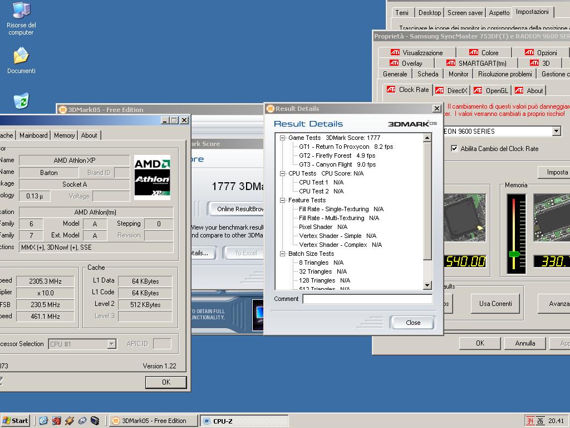Viewport: 570px width, 428px height.
Task: Open the Recycle Bin icon on the desktop
Action: click(21, 101)
